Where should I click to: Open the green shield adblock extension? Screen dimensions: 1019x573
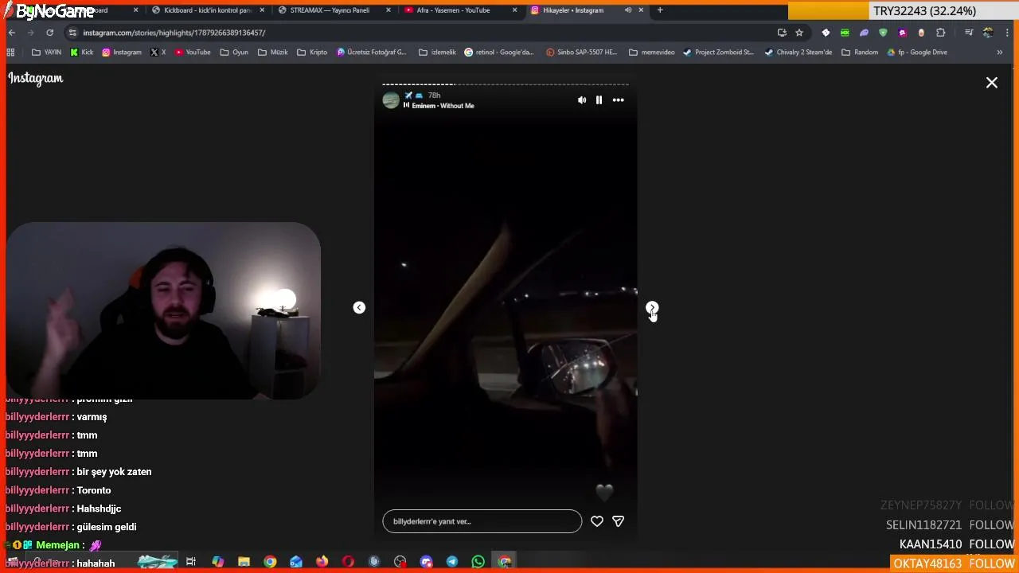883,33
